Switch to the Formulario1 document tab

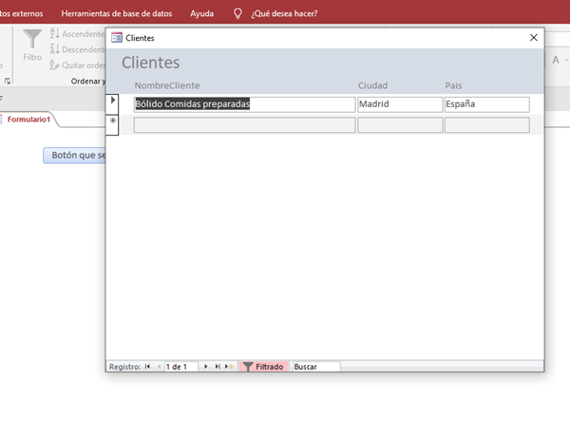pyautogui.click(x=28, y=120)
